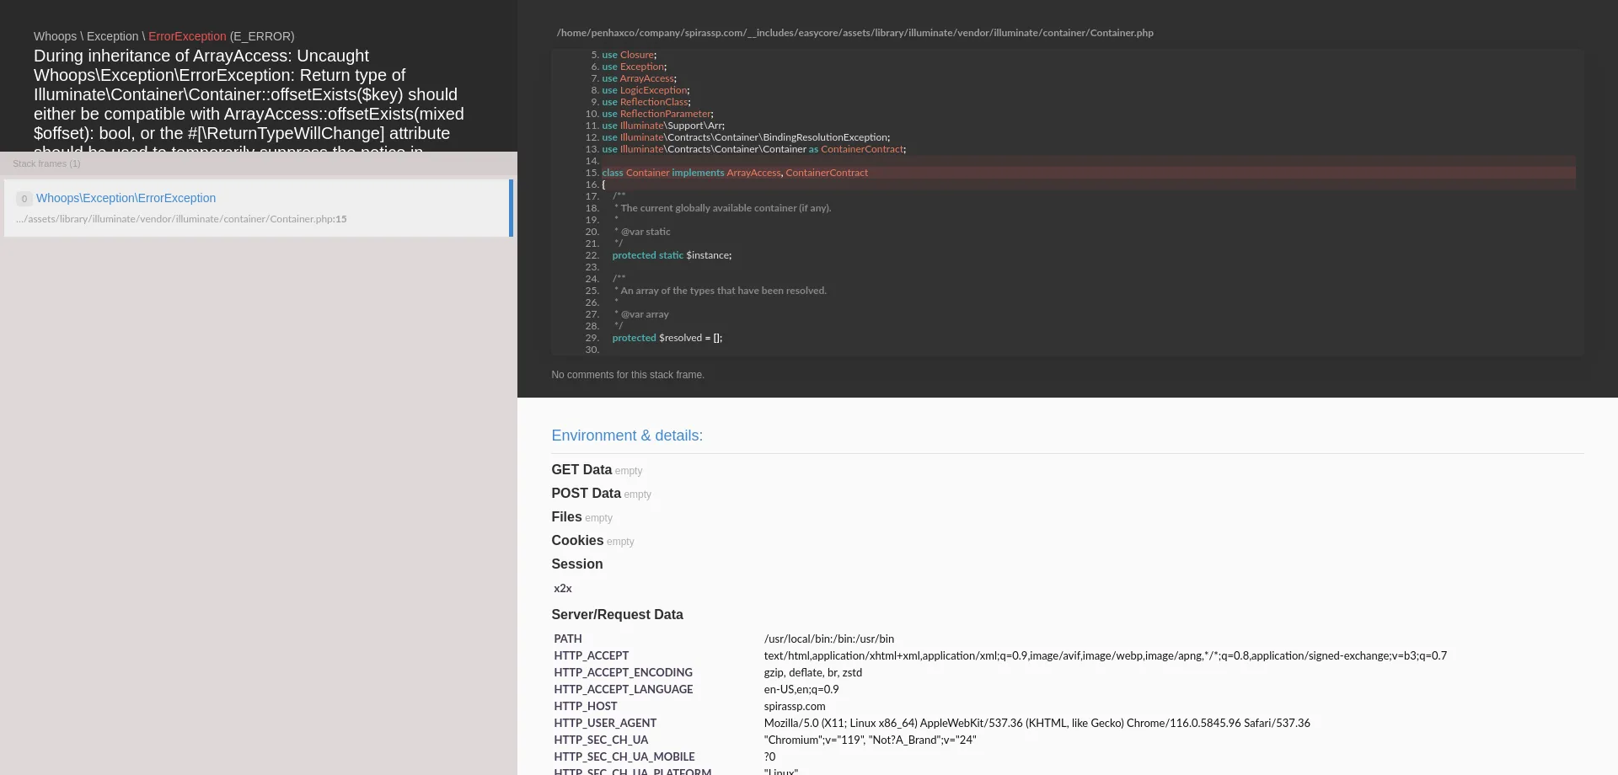The height and width of the screenshot is (775, 1618).
Task: Click the HTTP_HOST row key
Action: [586, 707]
